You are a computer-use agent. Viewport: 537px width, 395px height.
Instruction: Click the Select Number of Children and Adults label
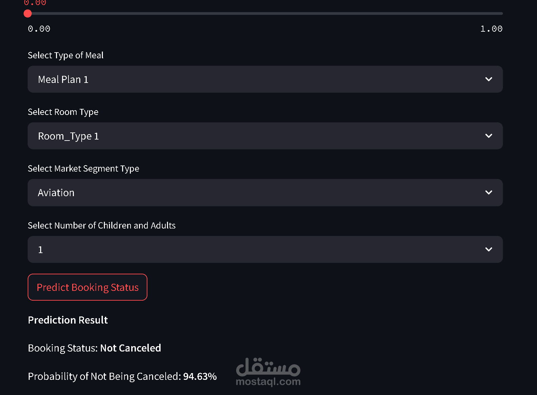click(x=102, y=225)
